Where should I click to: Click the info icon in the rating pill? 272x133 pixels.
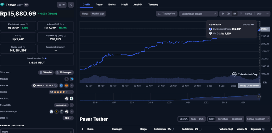71,92
